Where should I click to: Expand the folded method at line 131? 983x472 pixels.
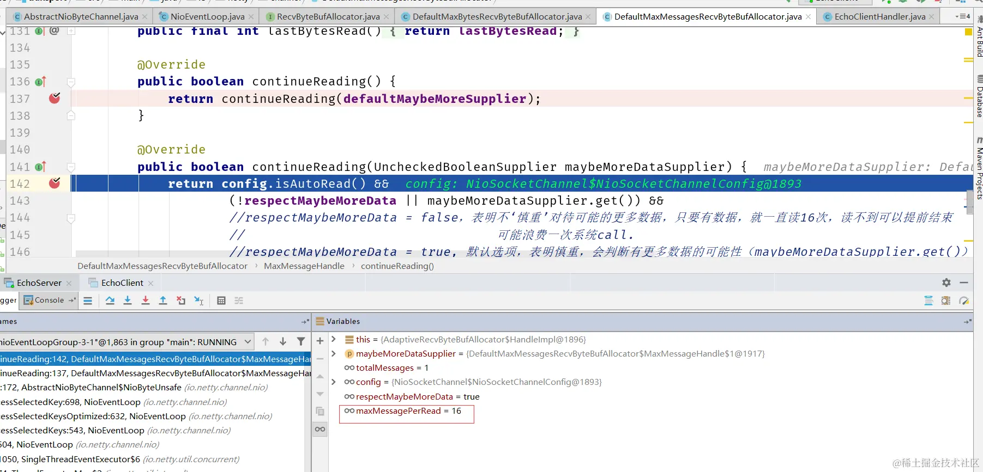click(x=71, y=31)
